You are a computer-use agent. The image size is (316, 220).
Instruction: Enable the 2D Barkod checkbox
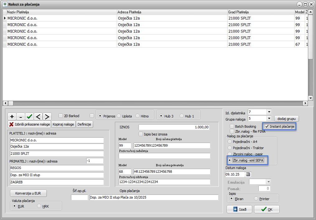click(x=61, y=116)
